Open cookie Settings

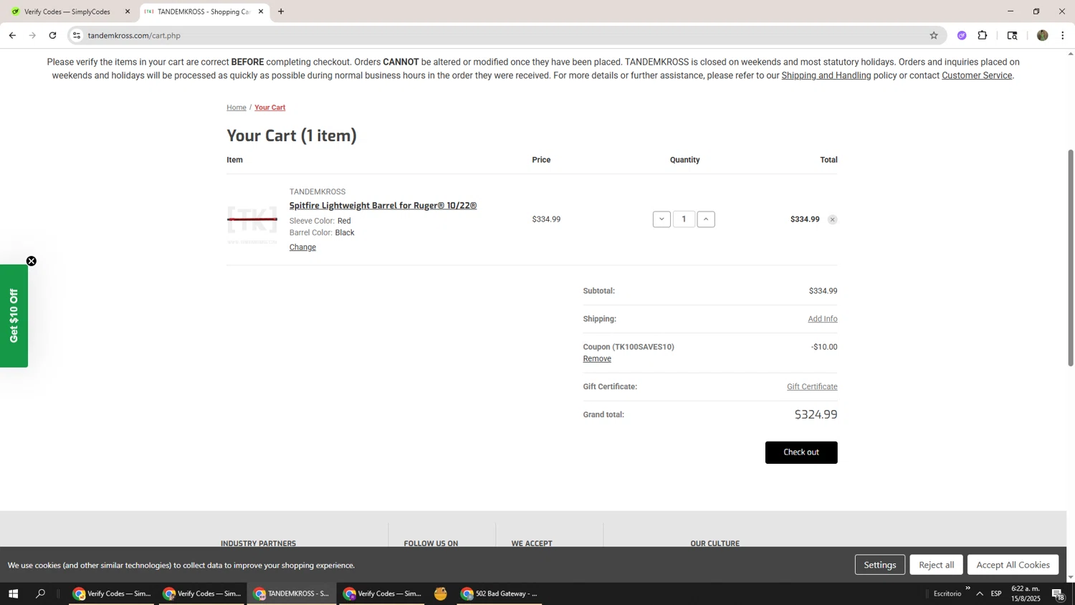pyautogui.click(x=880, y=565)
